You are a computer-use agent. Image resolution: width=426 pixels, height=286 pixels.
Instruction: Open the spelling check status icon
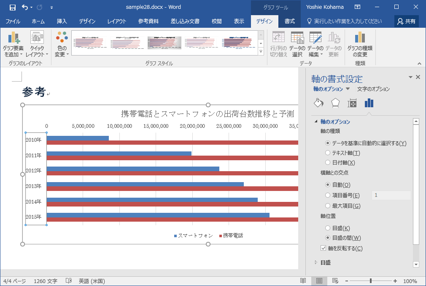coord(69,281)
